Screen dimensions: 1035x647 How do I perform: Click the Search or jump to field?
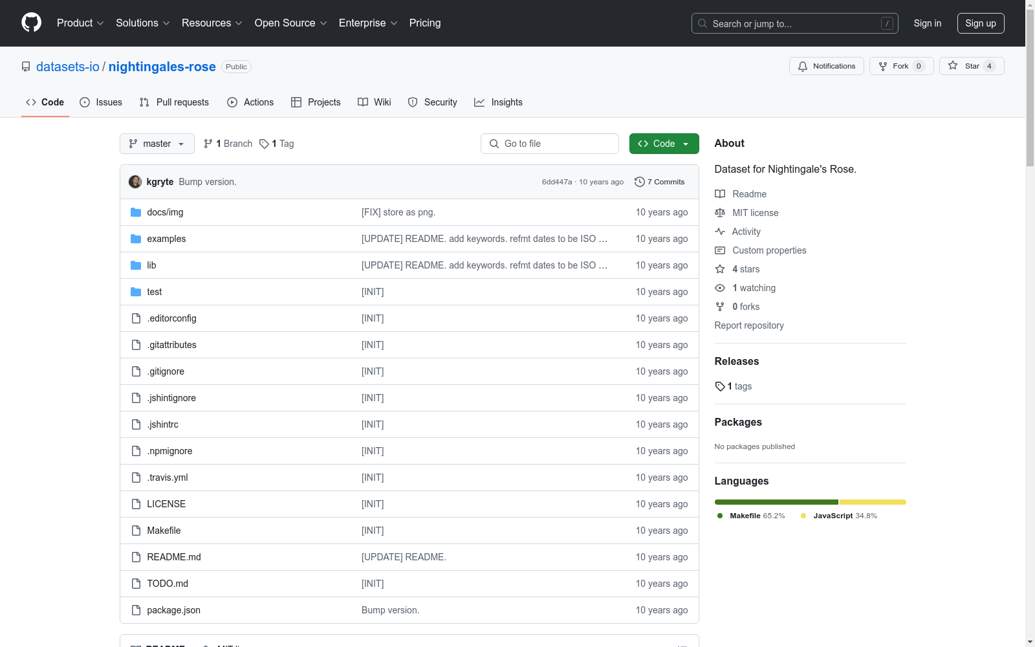click(795, 23)
